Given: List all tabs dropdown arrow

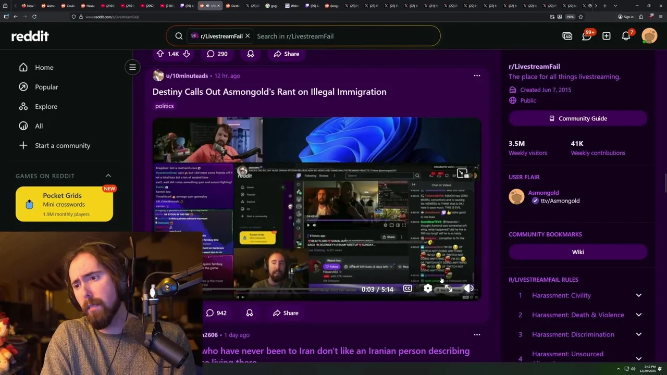Looking at the screenshot, I should click(615, 6).
